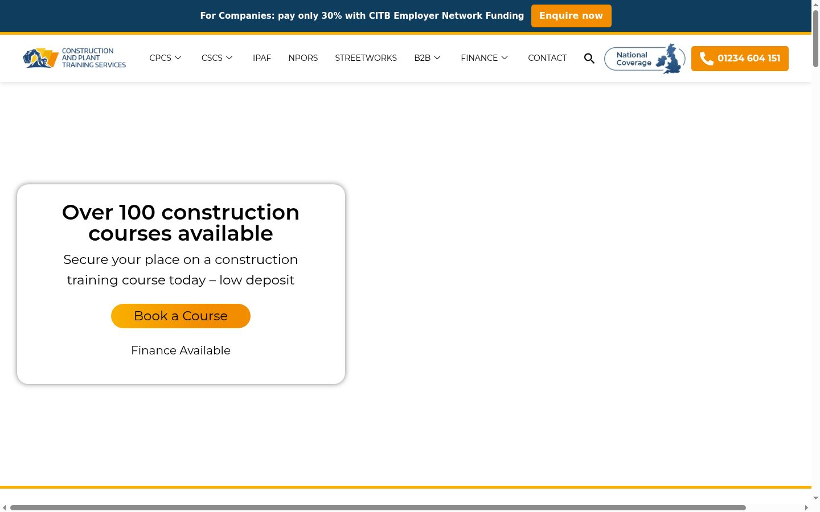Open the site search magnifier icon
The width and height of the screenshot is (820, 512).
point(589,59)
